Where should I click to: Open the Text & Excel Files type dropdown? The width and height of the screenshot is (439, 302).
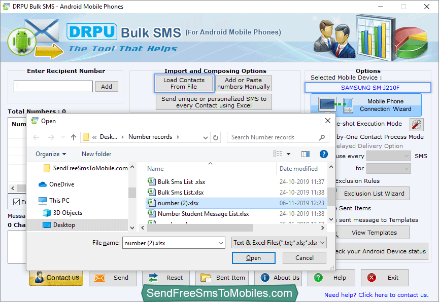pyautogui.click(x=279, y=243)
